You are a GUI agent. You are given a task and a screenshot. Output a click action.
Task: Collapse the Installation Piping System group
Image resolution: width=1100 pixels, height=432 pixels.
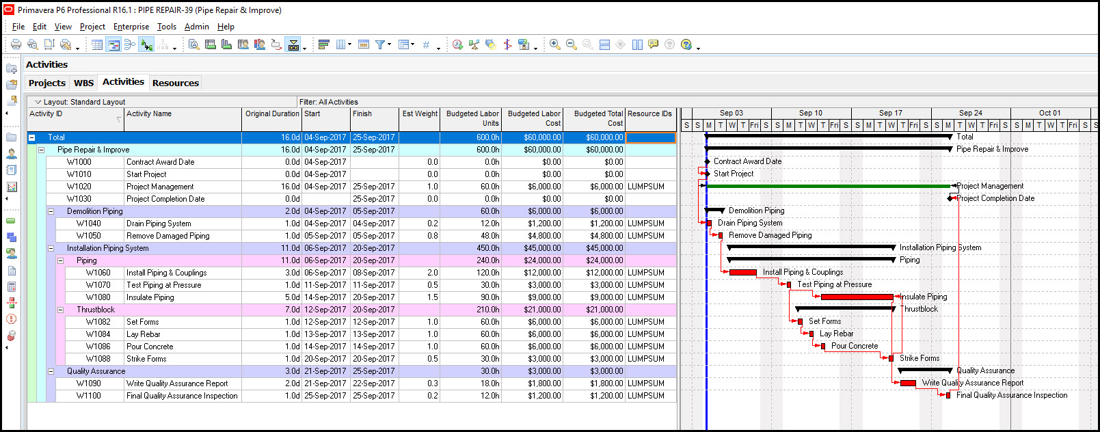[x=51, y=248]
